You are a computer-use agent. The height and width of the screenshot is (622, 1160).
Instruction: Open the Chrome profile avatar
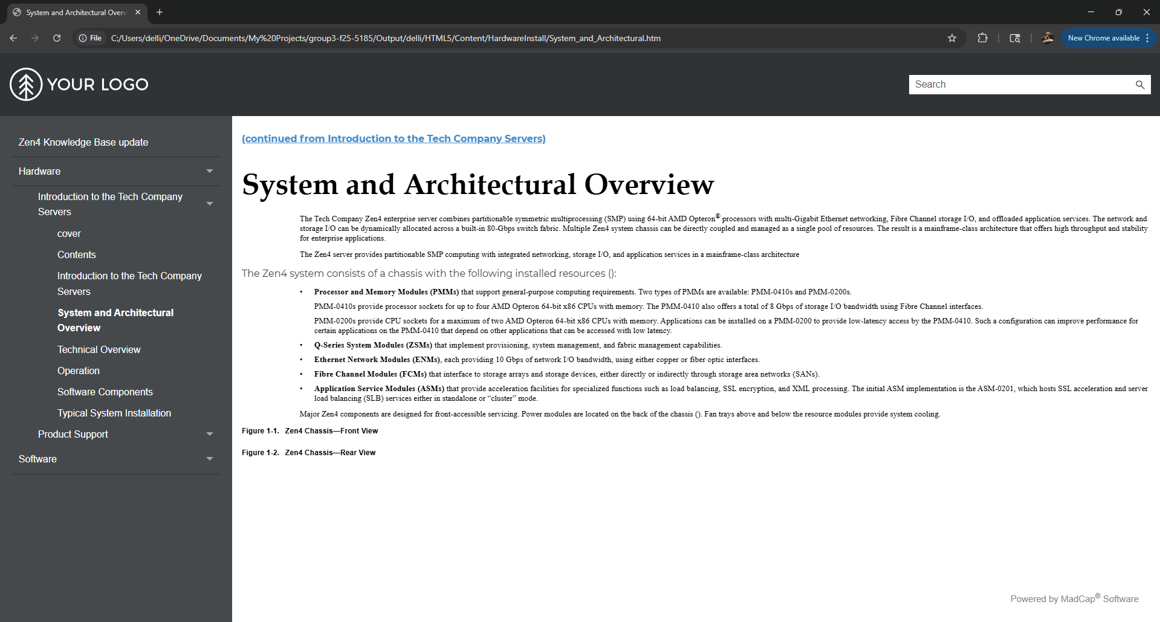tap(1048, 38)
